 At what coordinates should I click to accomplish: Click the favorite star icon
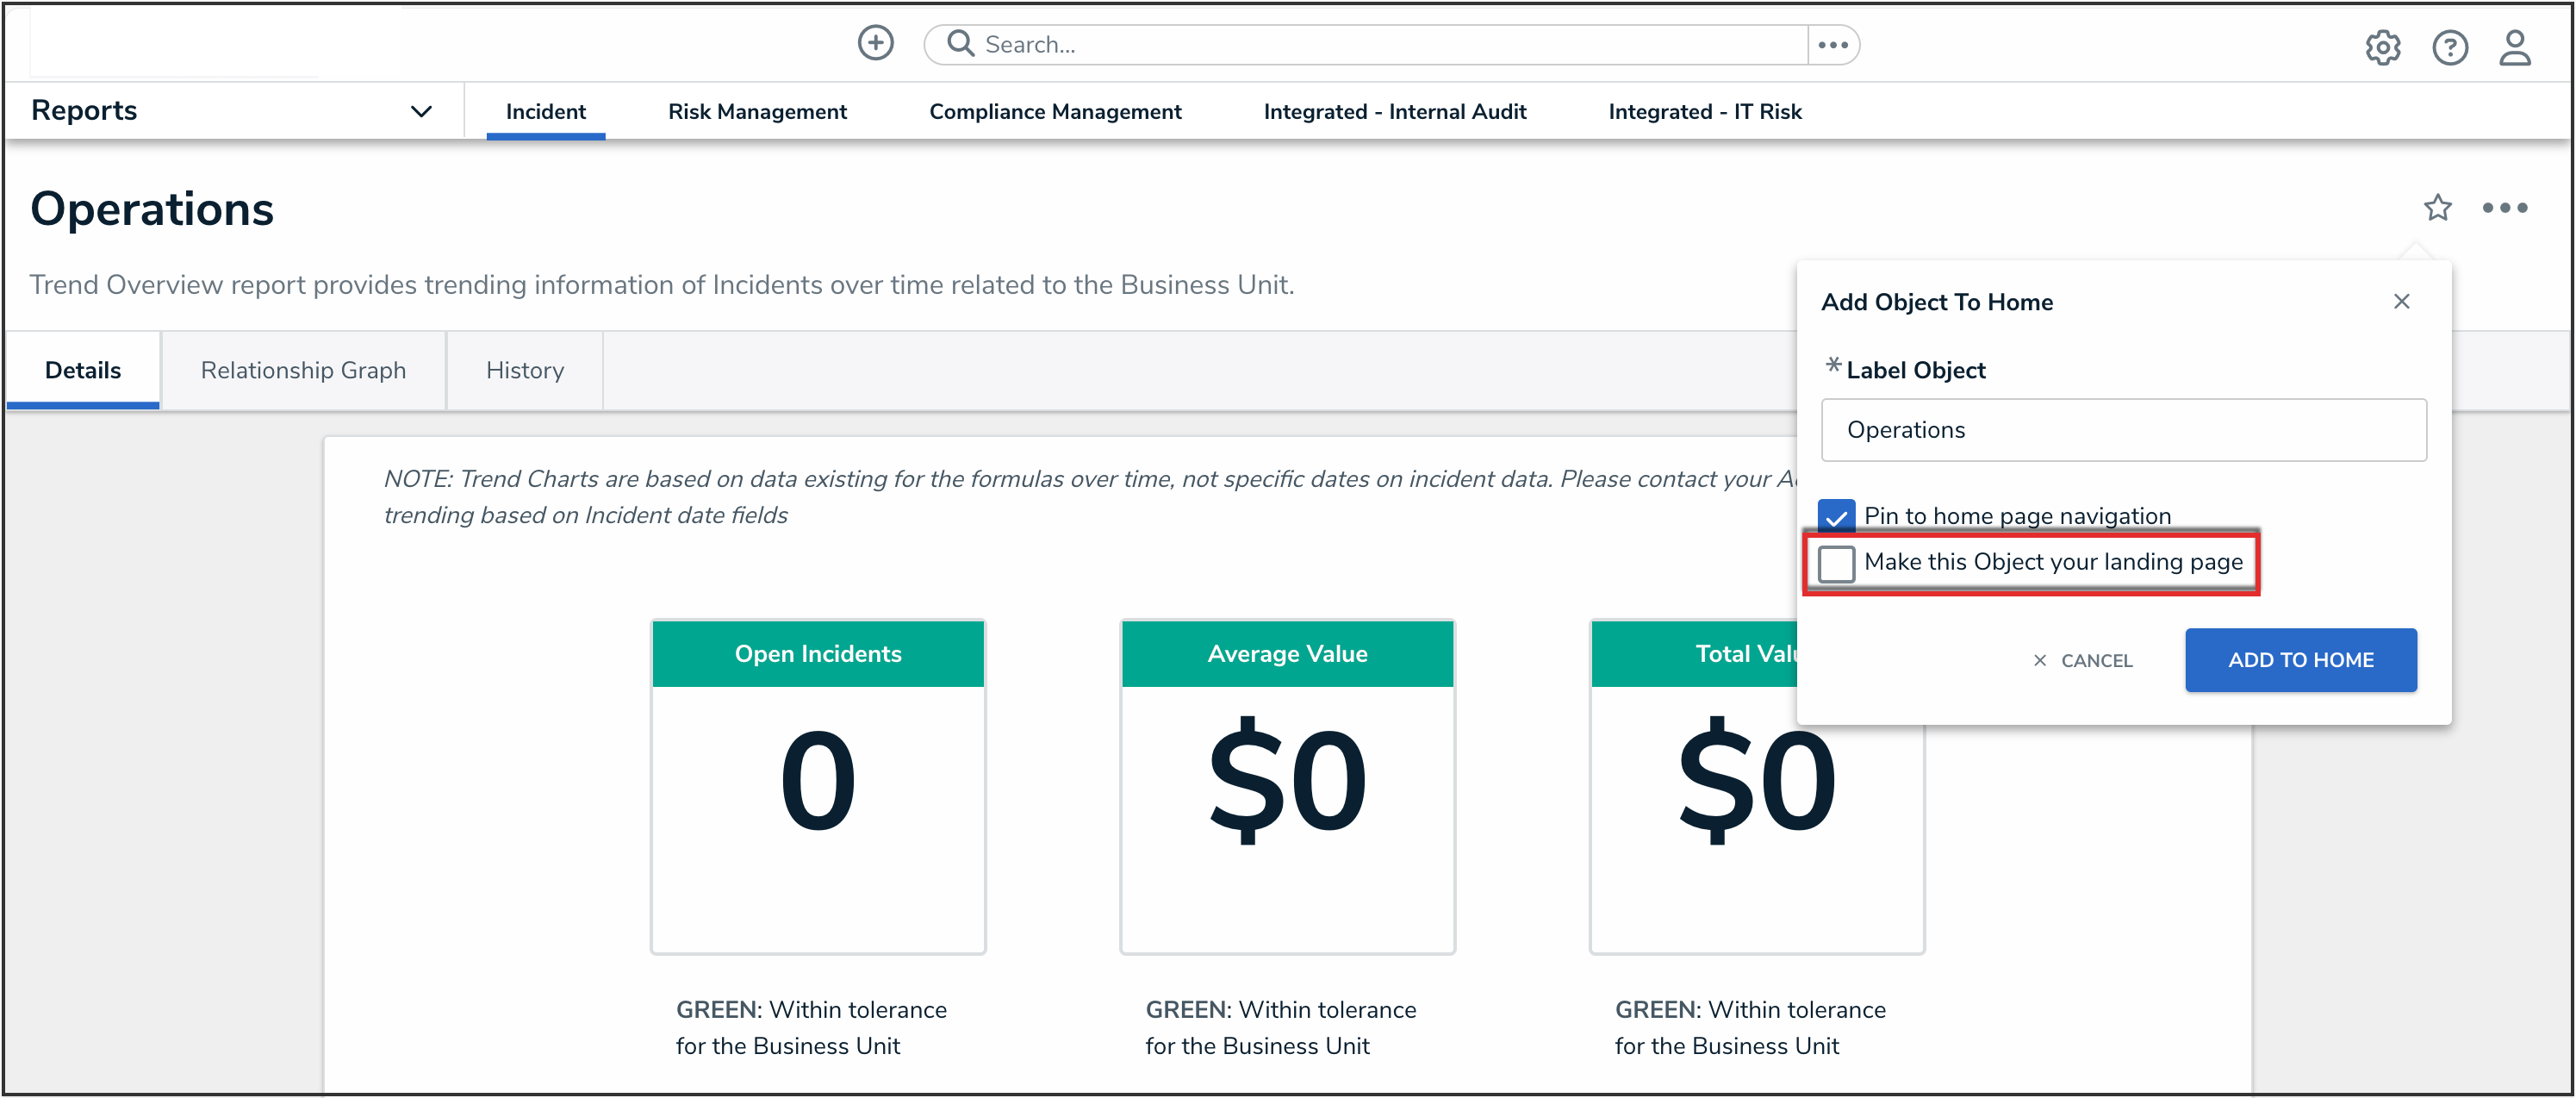pos(2437,208)
